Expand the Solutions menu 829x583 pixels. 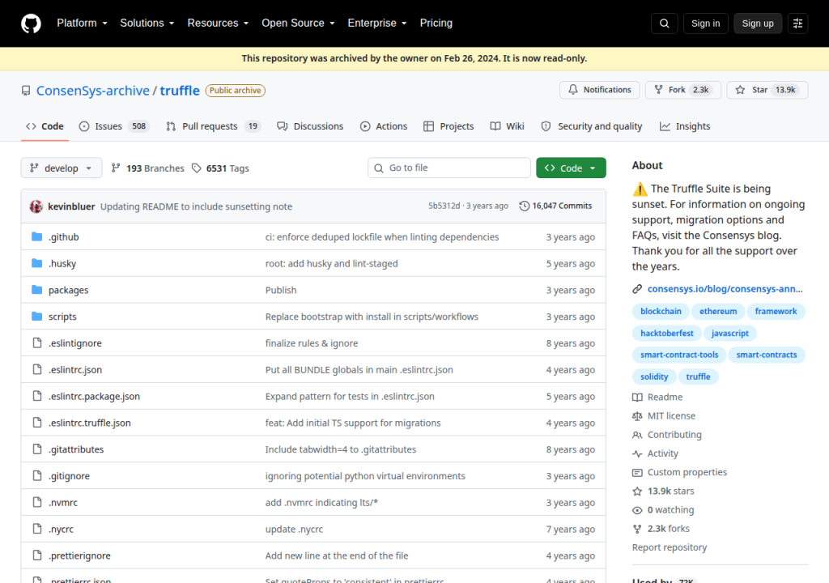tap(147, 23)
